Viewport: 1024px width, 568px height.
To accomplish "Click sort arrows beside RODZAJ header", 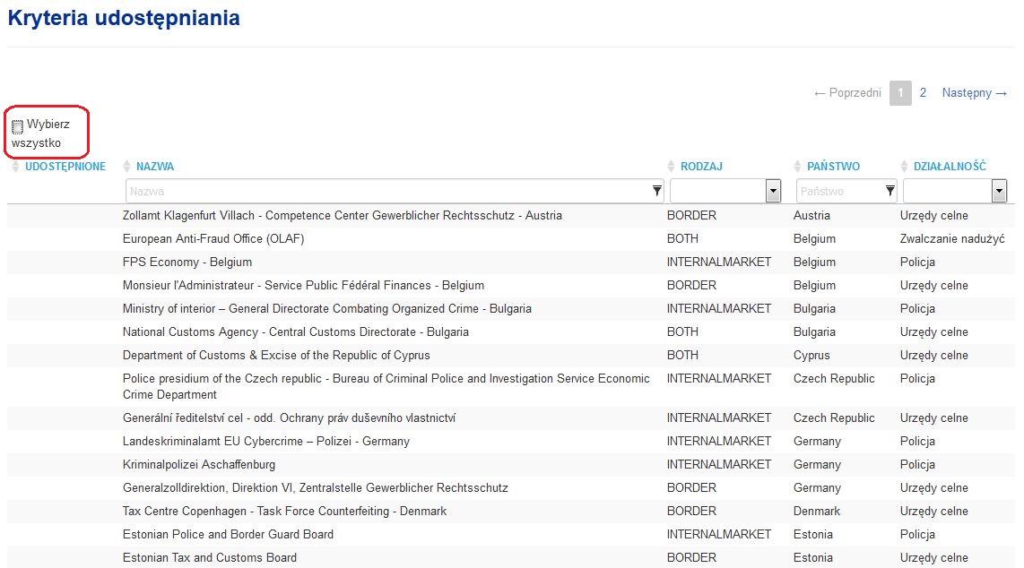I will pos(671,167).
